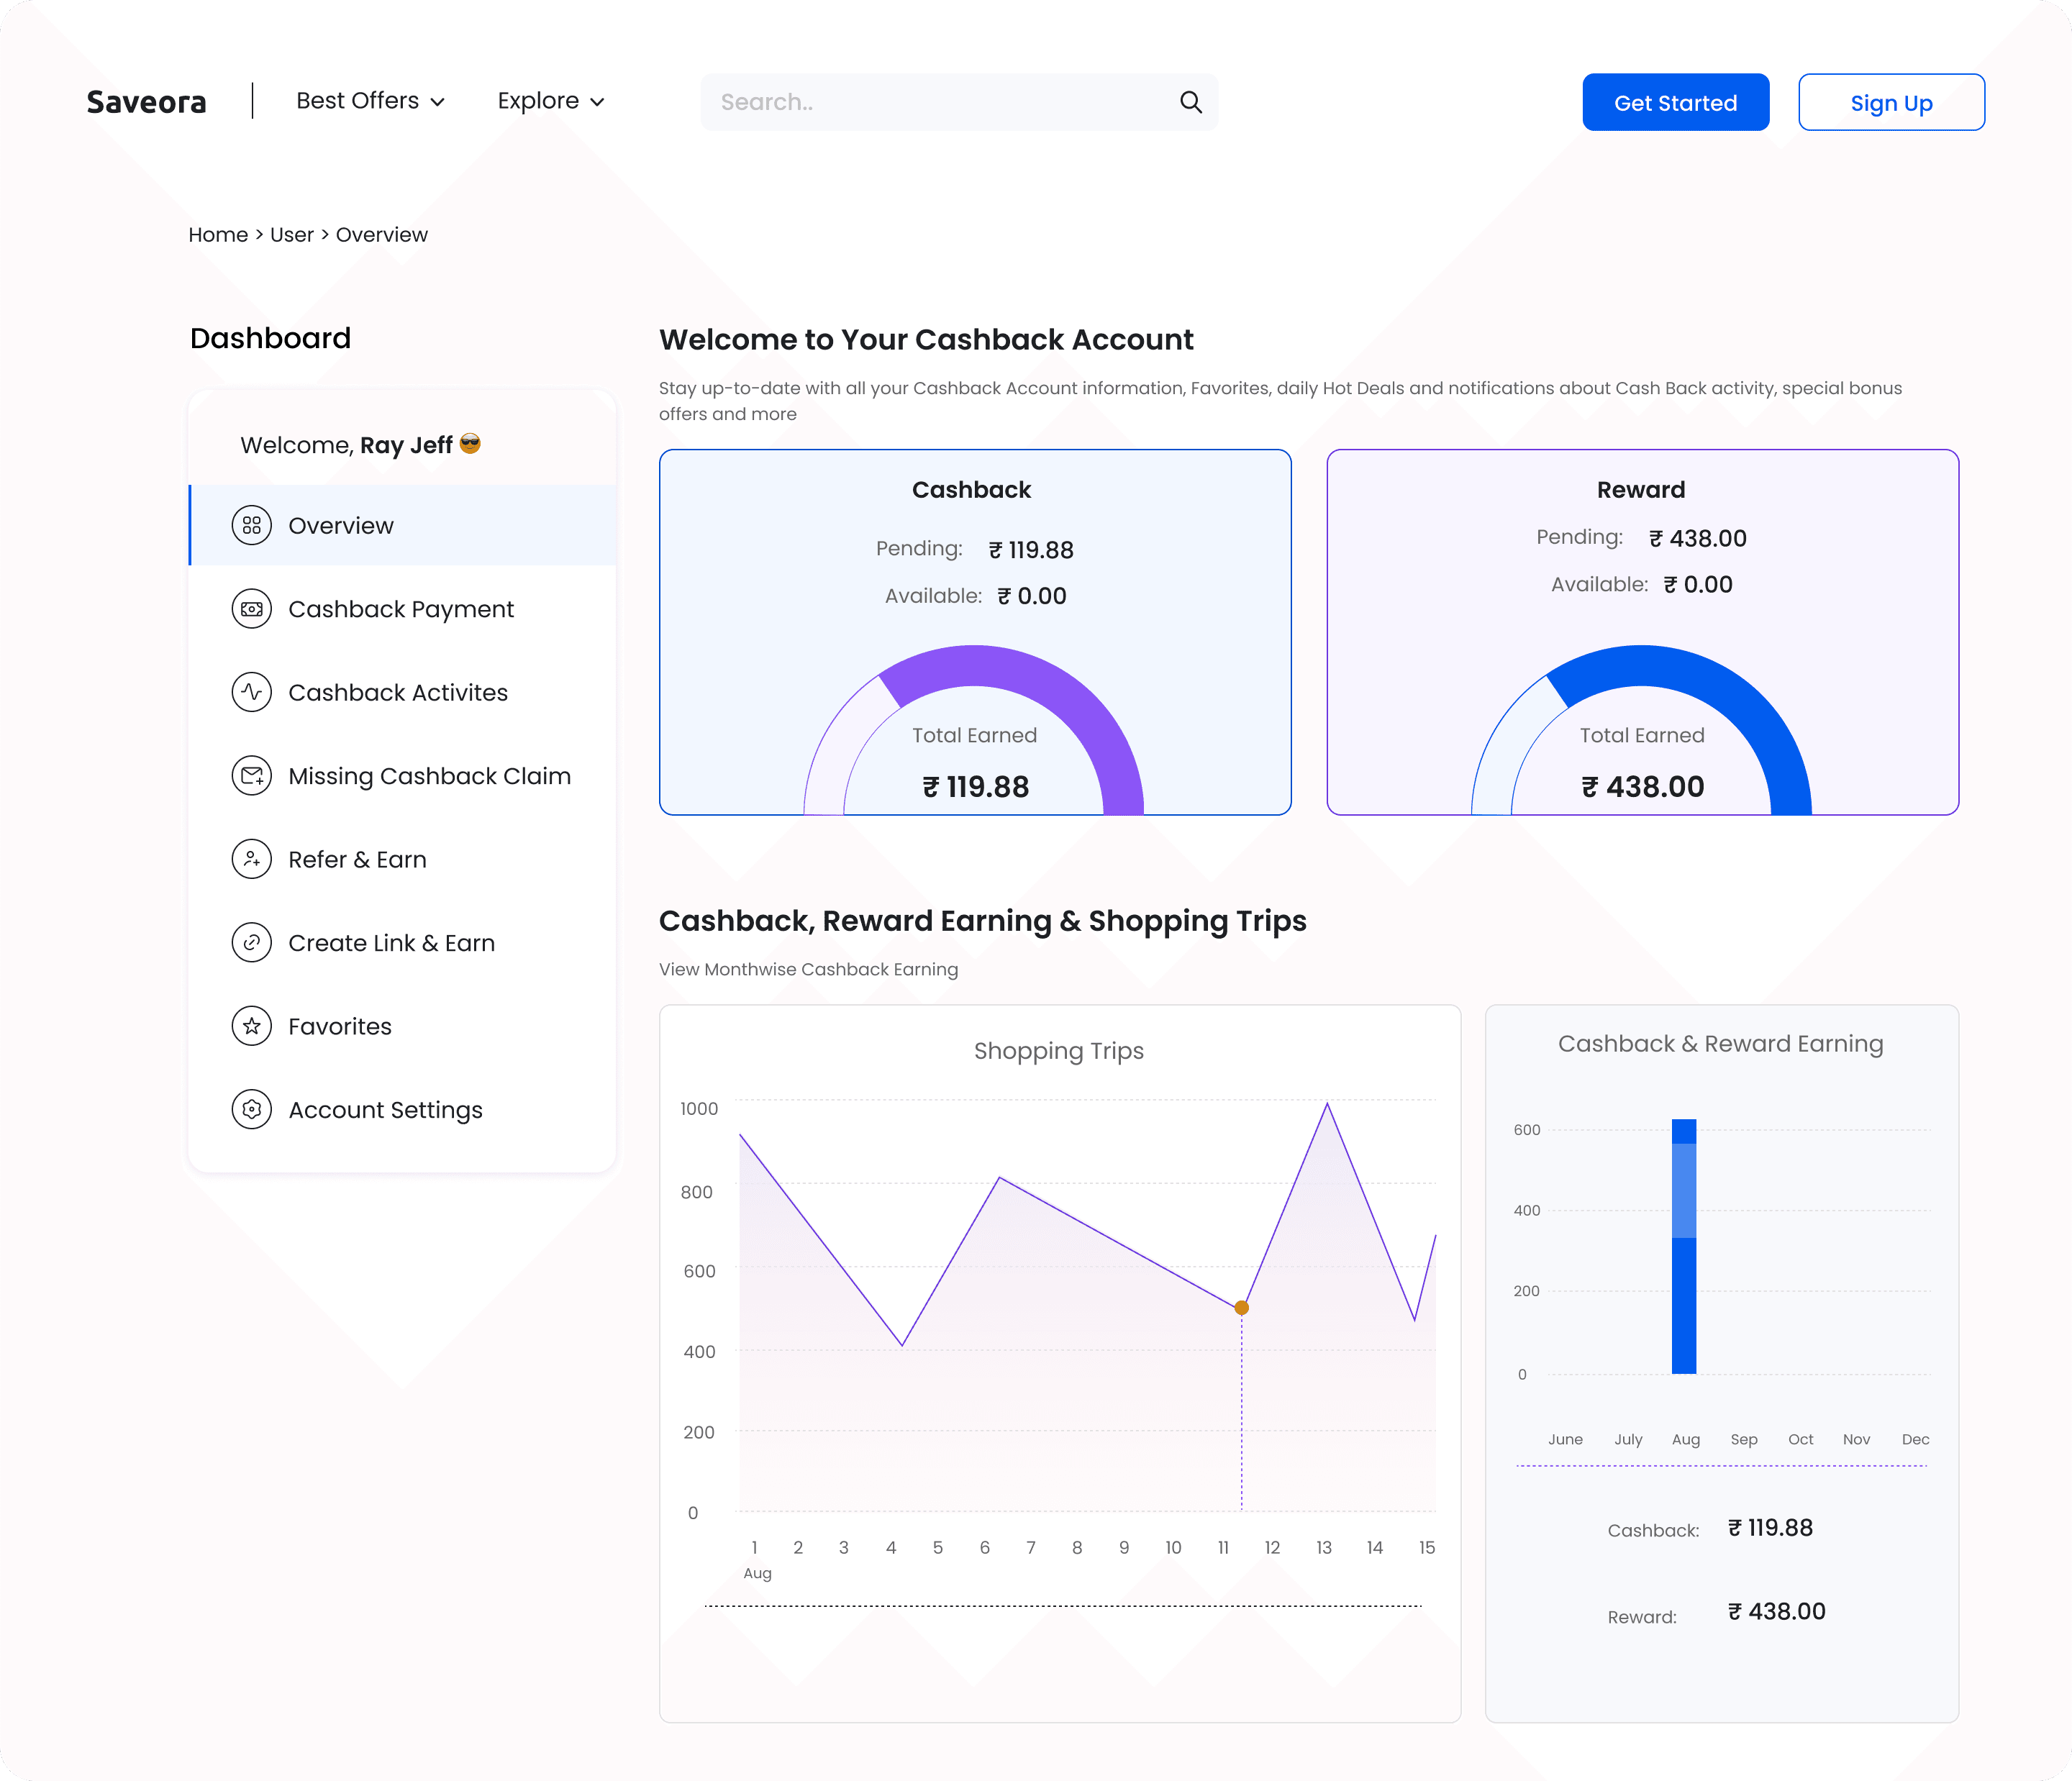Click the Missing Cashback Claim envelope icon

[251, 776]
